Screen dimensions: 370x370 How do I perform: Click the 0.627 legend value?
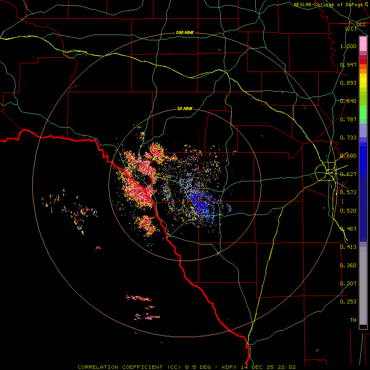pos(348,174)
